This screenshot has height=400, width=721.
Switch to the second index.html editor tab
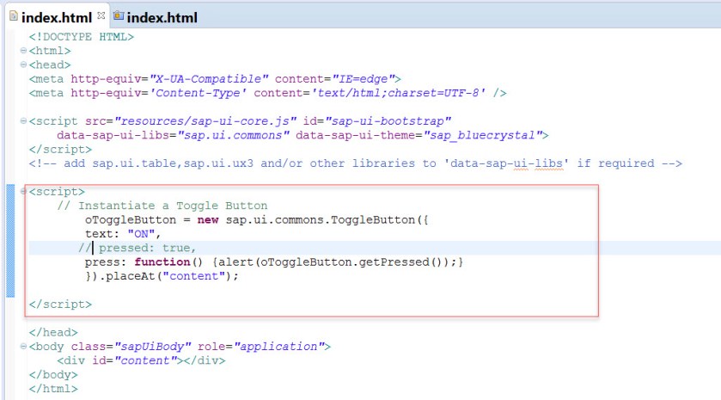156,17
